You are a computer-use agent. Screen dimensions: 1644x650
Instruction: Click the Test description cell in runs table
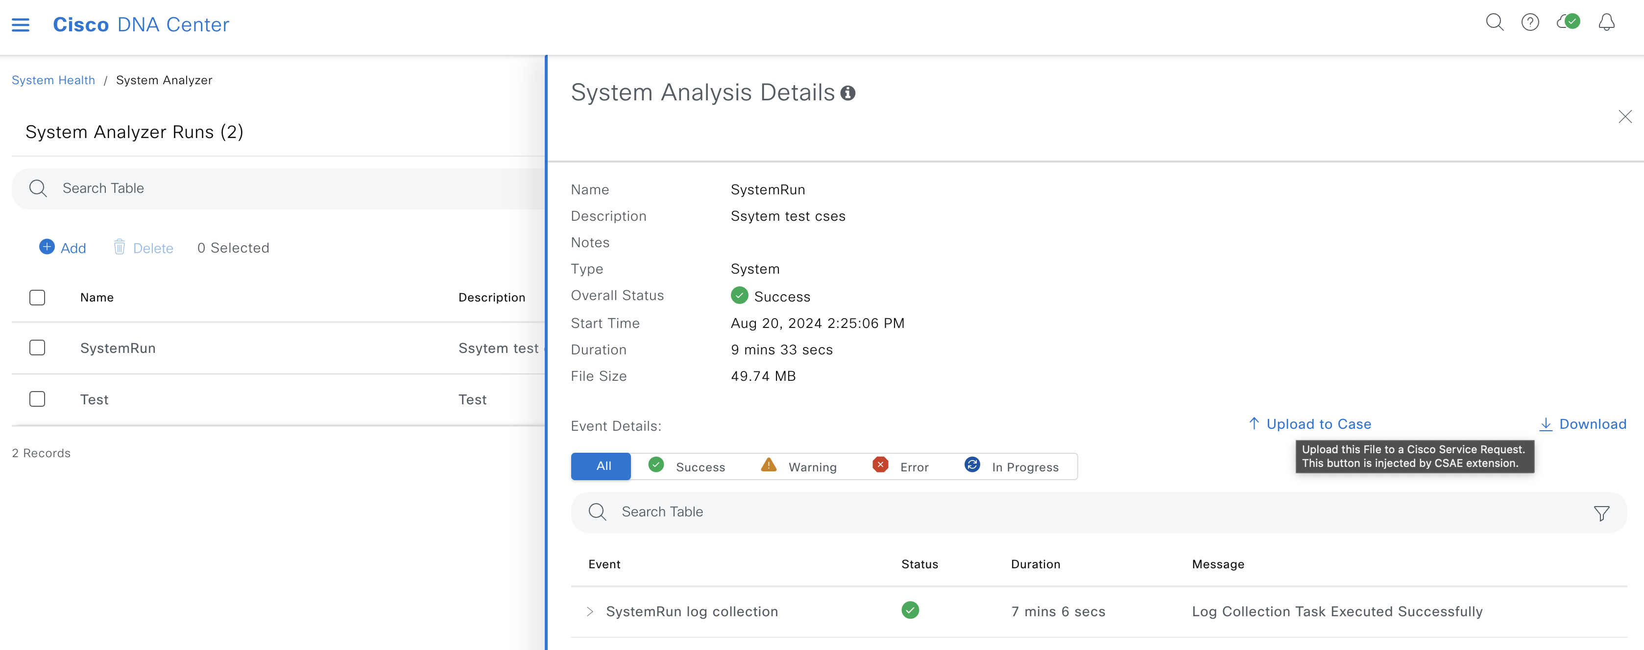pyautogui.click(x=472, y=400)
